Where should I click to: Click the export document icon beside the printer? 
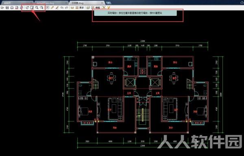[17, 8]
